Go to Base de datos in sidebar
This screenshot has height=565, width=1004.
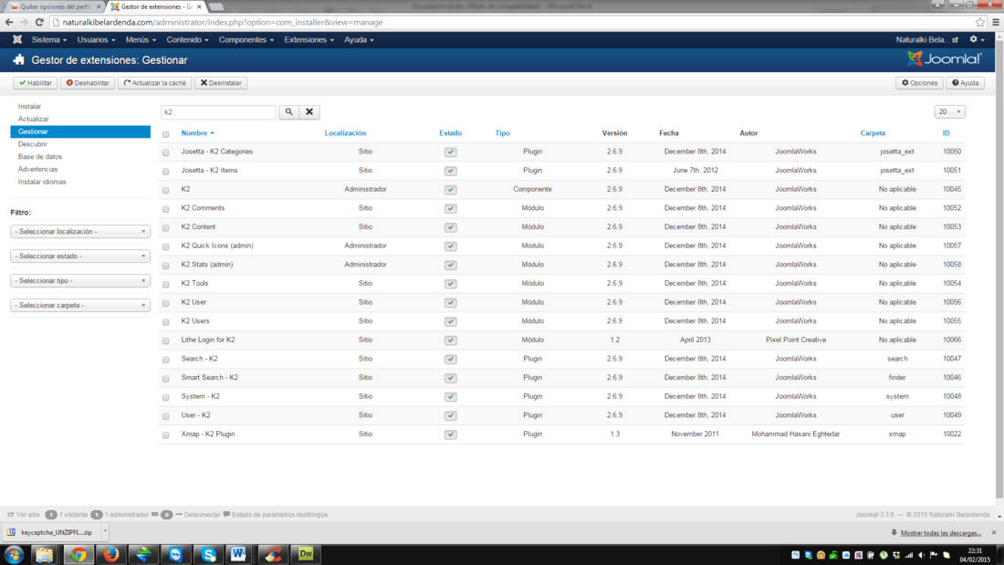39,156
